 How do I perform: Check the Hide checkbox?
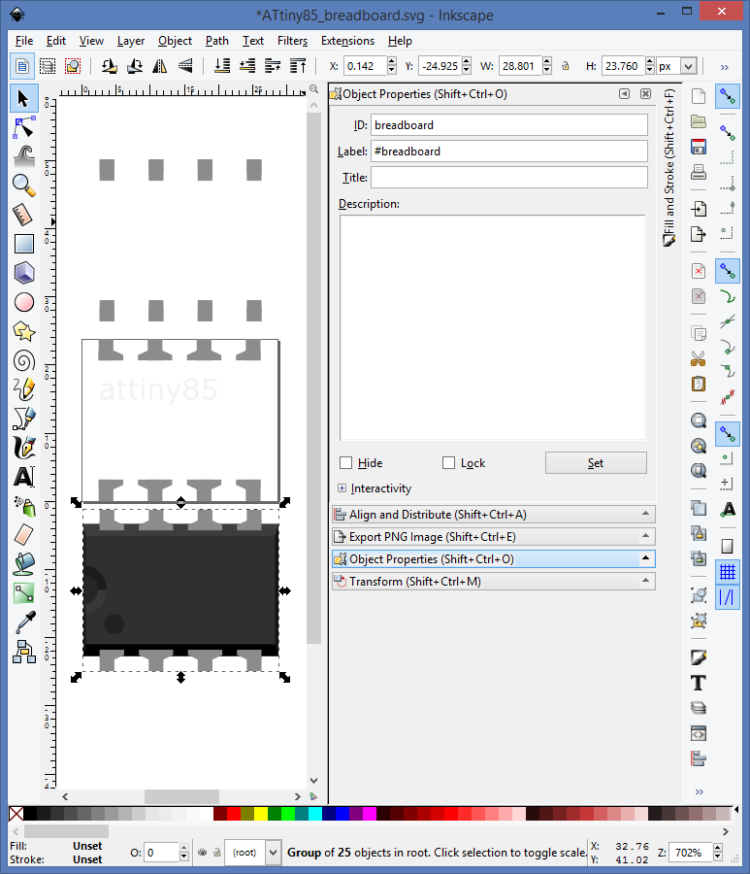point(345,463)
